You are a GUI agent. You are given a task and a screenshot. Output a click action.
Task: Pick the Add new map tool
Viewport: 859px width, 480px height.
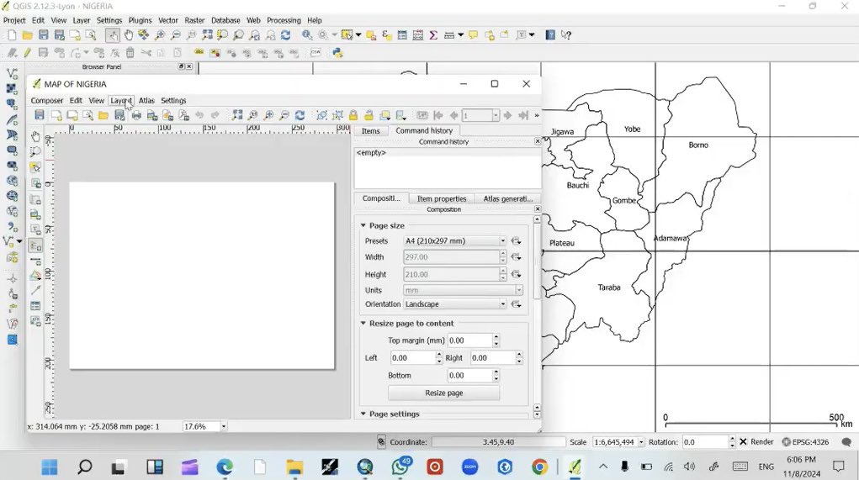click(35, 199)
